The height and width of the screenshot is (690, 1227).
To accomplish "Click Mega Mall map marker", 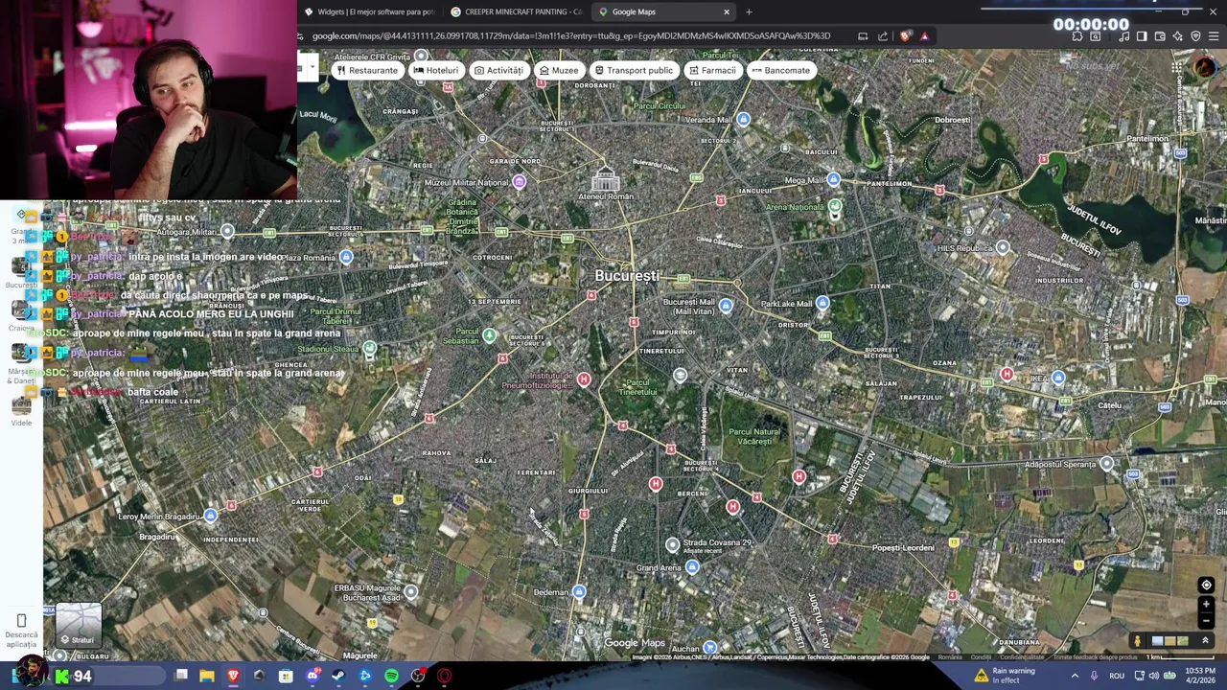I will [x=833, y=180].
